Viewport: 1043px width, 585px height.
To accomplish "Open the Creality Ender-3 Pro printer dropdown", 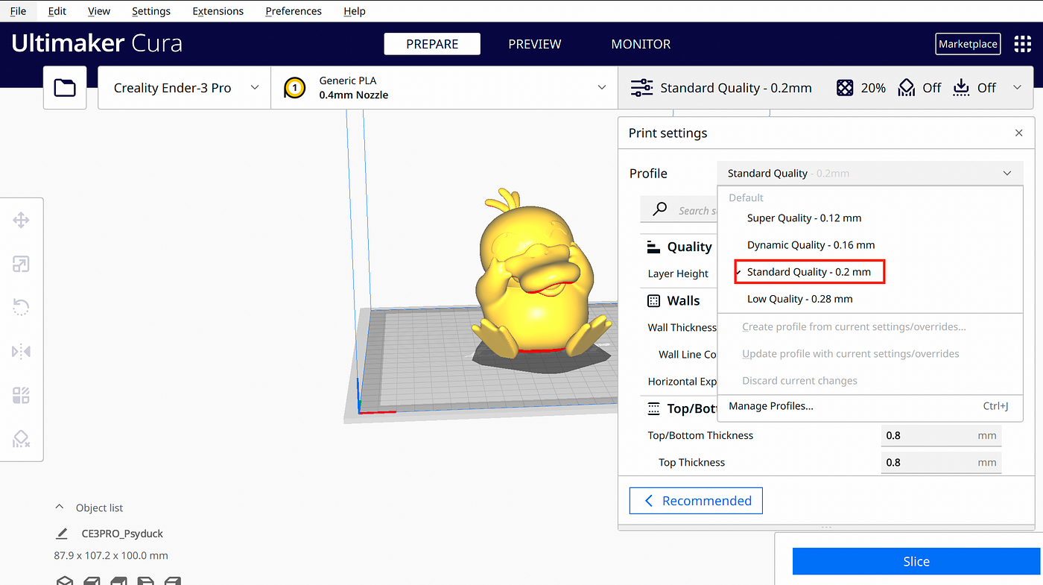I will 186,88.
